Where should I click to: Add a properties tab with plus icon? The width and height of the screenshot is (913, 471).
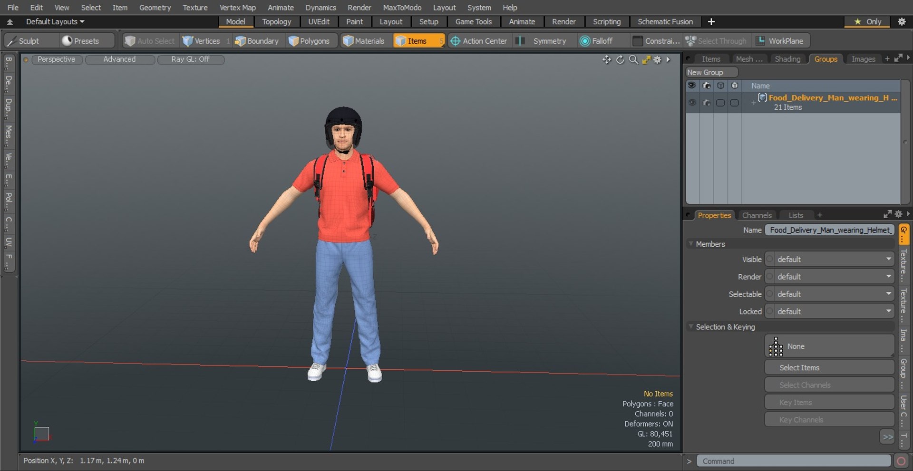click(x=819, y=215)
